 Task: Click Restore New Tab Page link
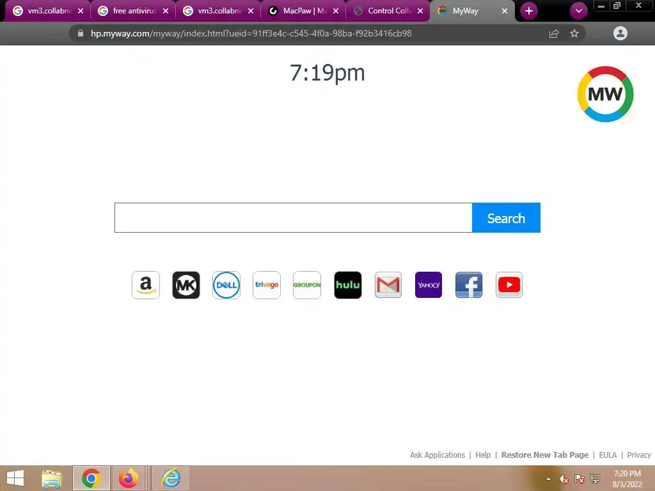click(545, 455)
